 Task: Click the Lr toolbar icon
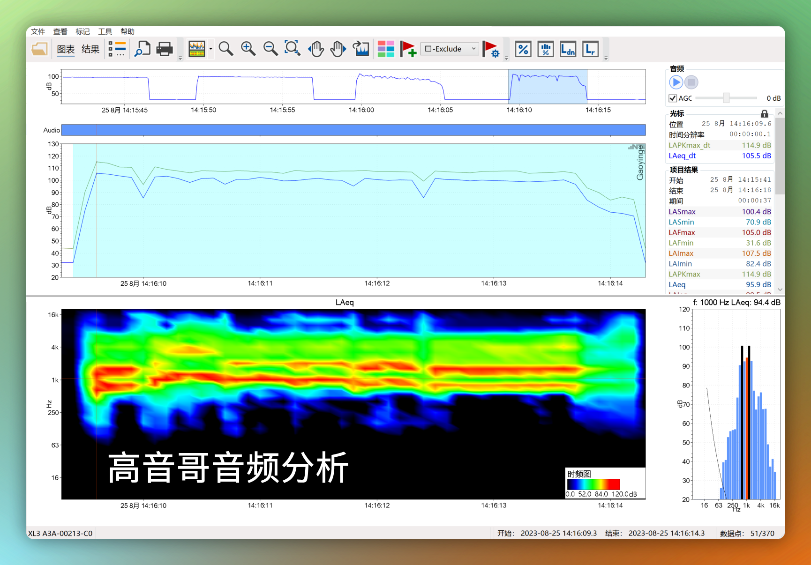click(591, 49)
